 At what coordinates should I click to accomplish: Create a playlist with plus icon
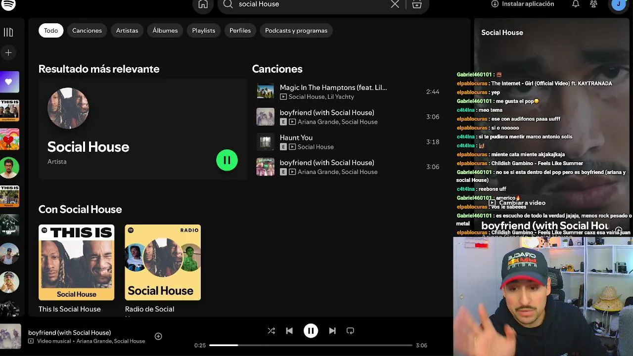8,52
